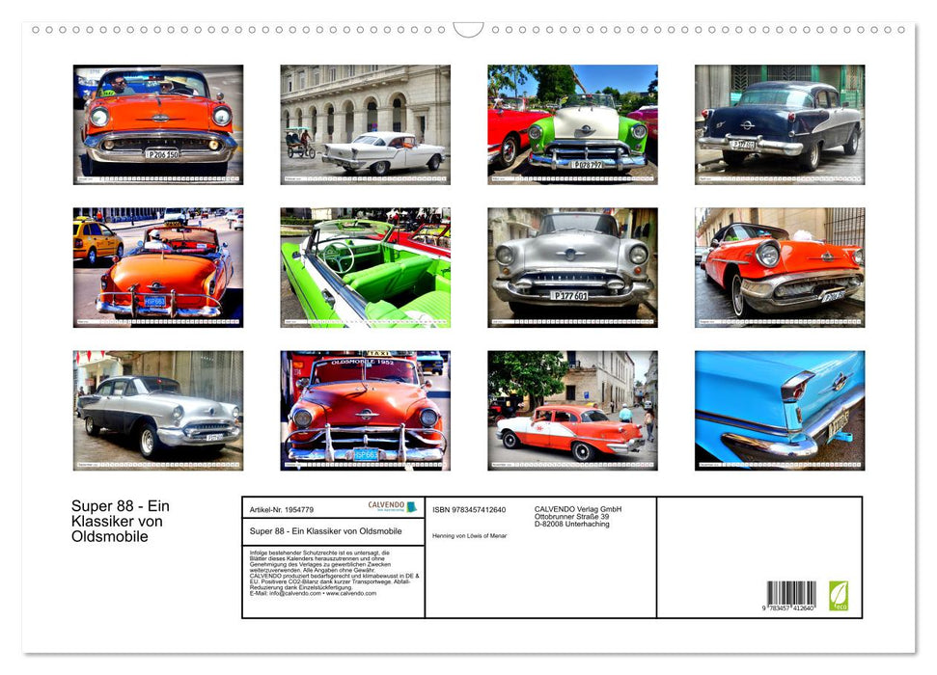937x675 pixels.
Task: Select the red taxi car front photo
Action: pos(365,410)
